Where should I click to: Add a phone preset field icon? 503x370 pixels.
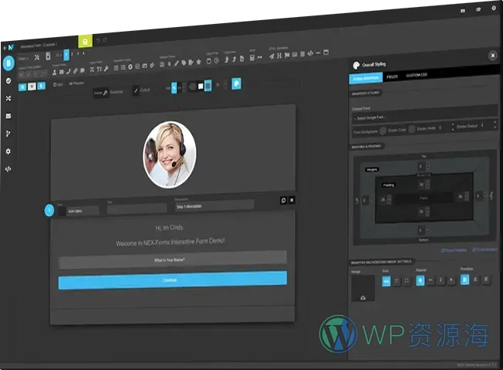click(69, 72)
